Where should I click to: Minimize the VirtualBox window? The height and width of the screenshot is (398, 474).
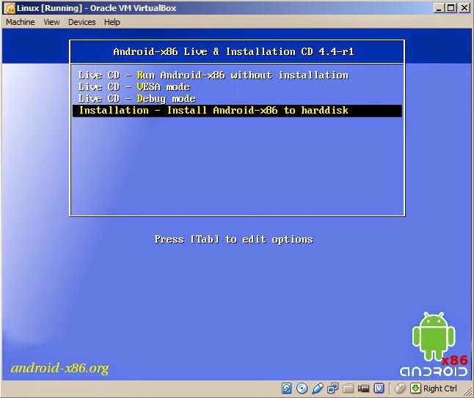(438, 8)
